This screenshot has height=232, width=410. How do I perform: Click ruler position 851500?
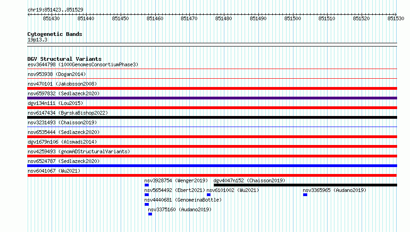pyautogui.click(x=293, y=18)
